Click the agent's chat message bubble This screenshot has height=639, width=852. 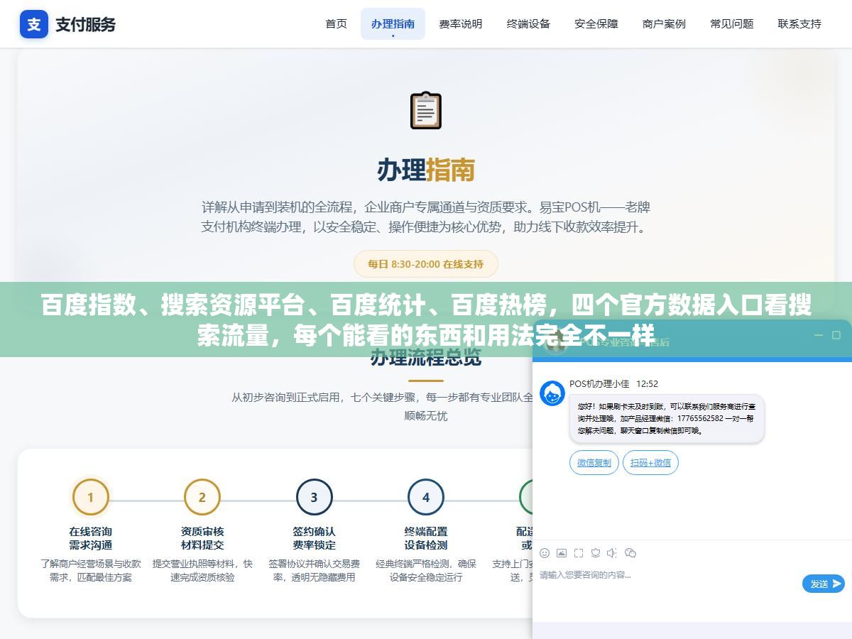pyautogui.click(x=667, y=419)
